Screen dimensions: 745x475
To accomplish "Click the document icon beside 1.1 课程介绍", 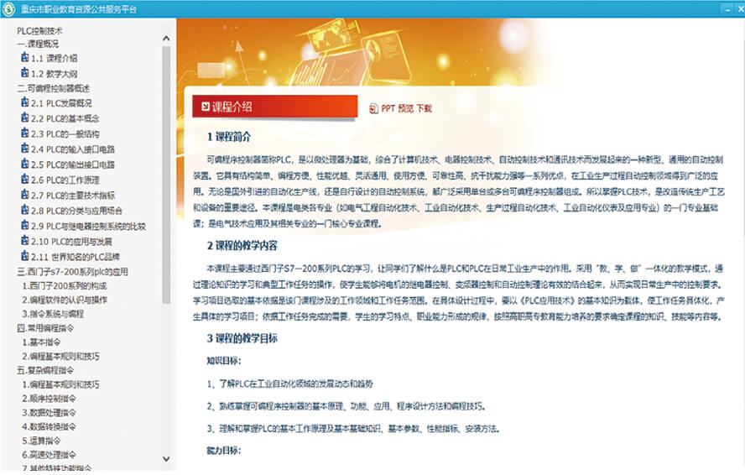I will [x=24, y=59].
